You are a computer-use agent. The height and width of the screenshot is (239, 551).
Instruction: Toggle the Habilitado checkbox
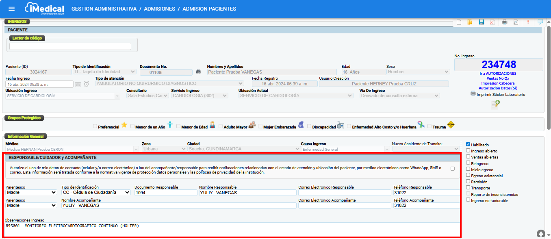click(x=468, y=144)
